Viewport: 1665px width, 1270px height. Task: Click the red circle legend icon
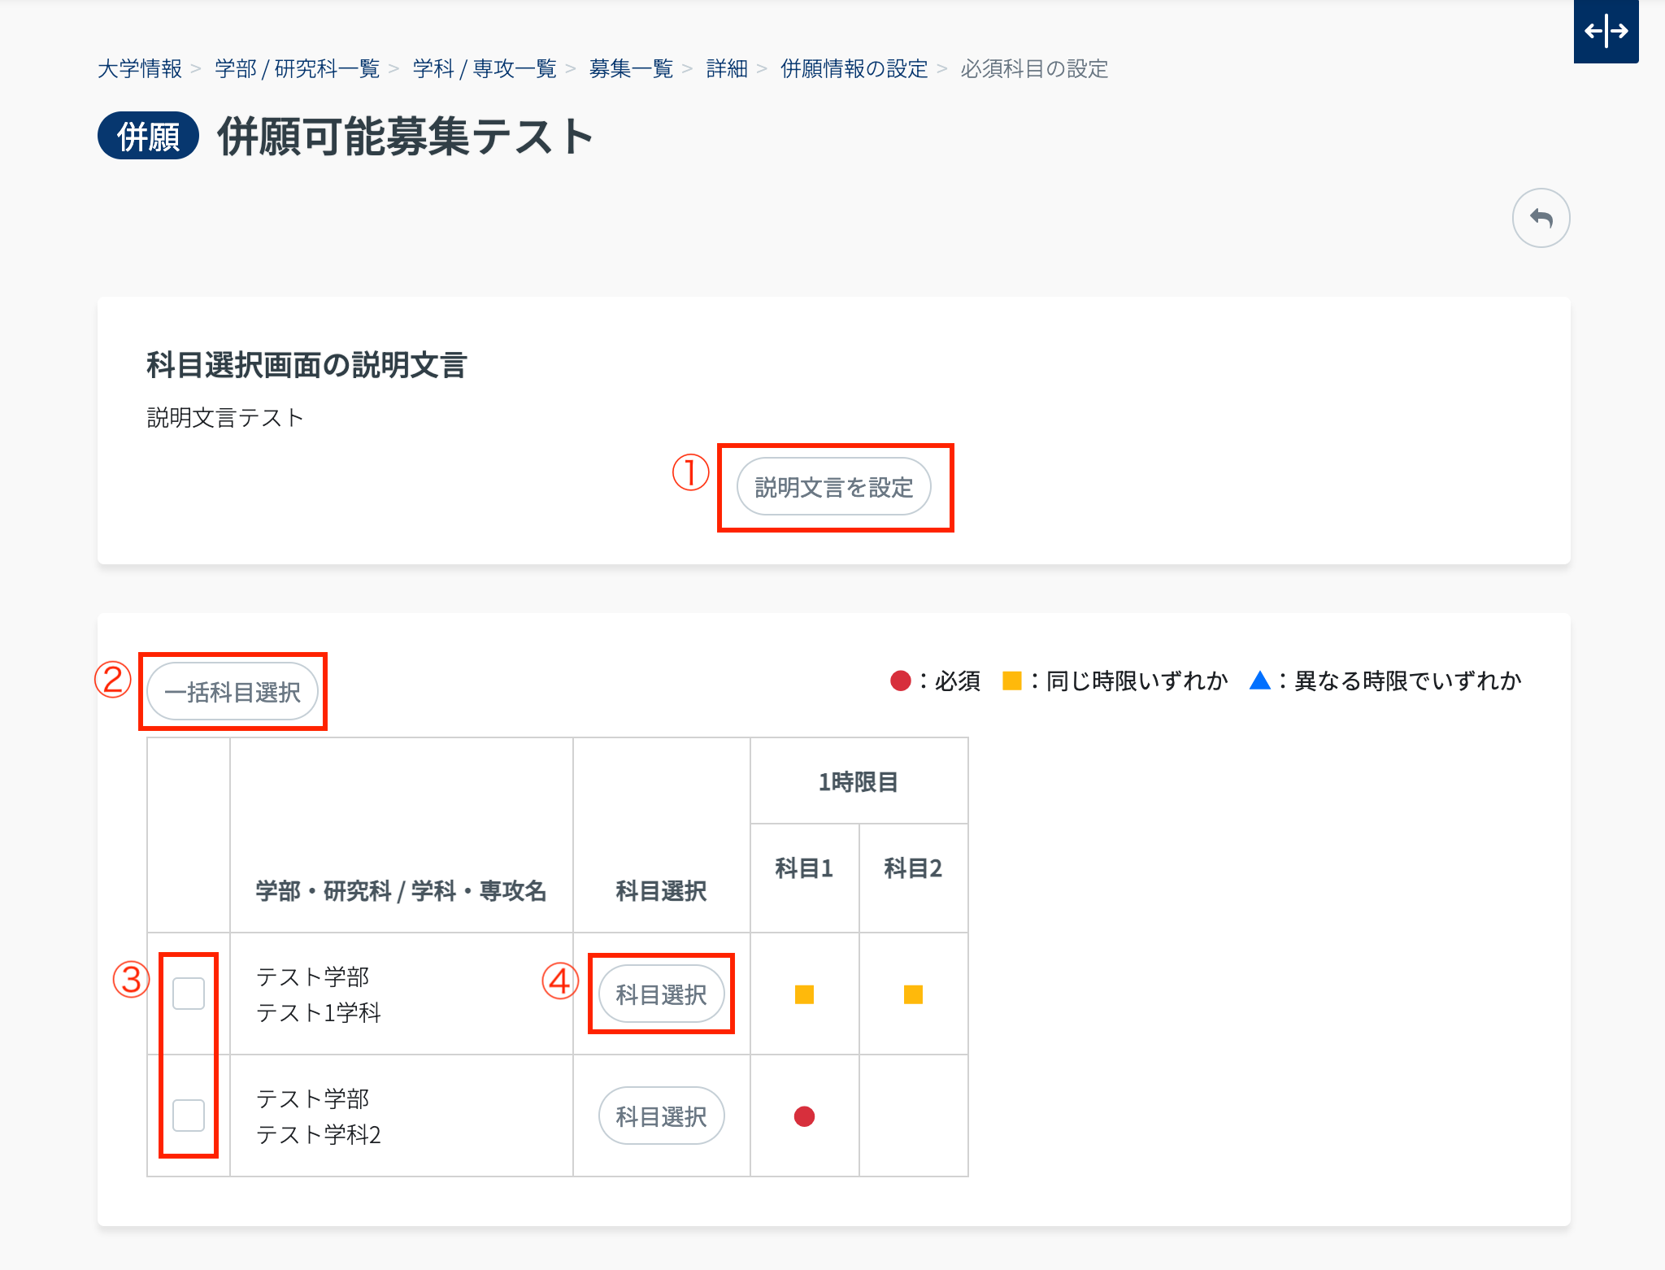[900, 681]
